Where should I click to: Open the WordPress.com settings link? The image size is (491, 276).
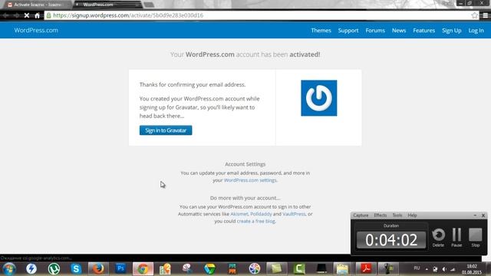(x=250, y=180)
